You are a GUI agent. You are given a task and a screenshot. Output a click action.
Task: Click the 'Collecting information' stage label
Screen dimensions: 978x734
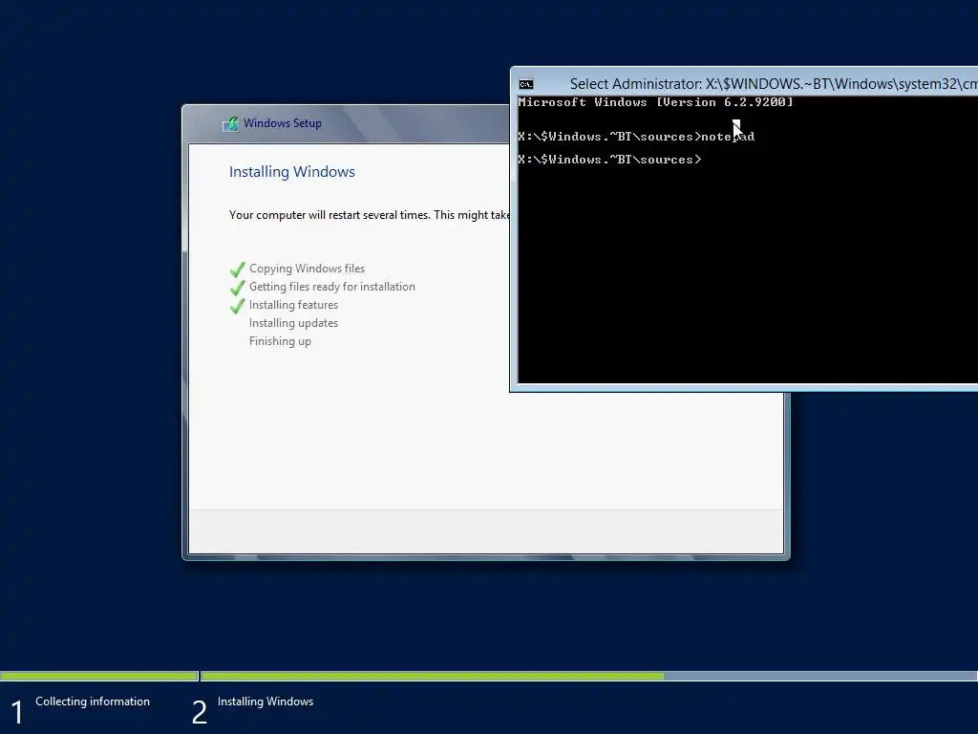coord(93,701)
